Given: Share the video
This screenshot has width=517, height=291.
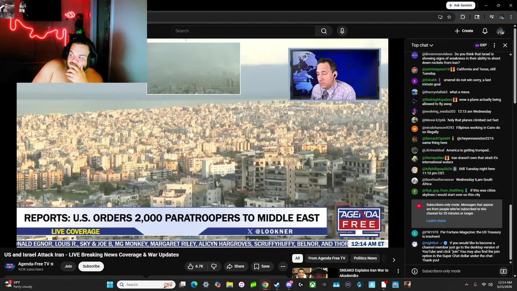Looking at the screenshot, I should pyautogui.click(x=235, y=266).
